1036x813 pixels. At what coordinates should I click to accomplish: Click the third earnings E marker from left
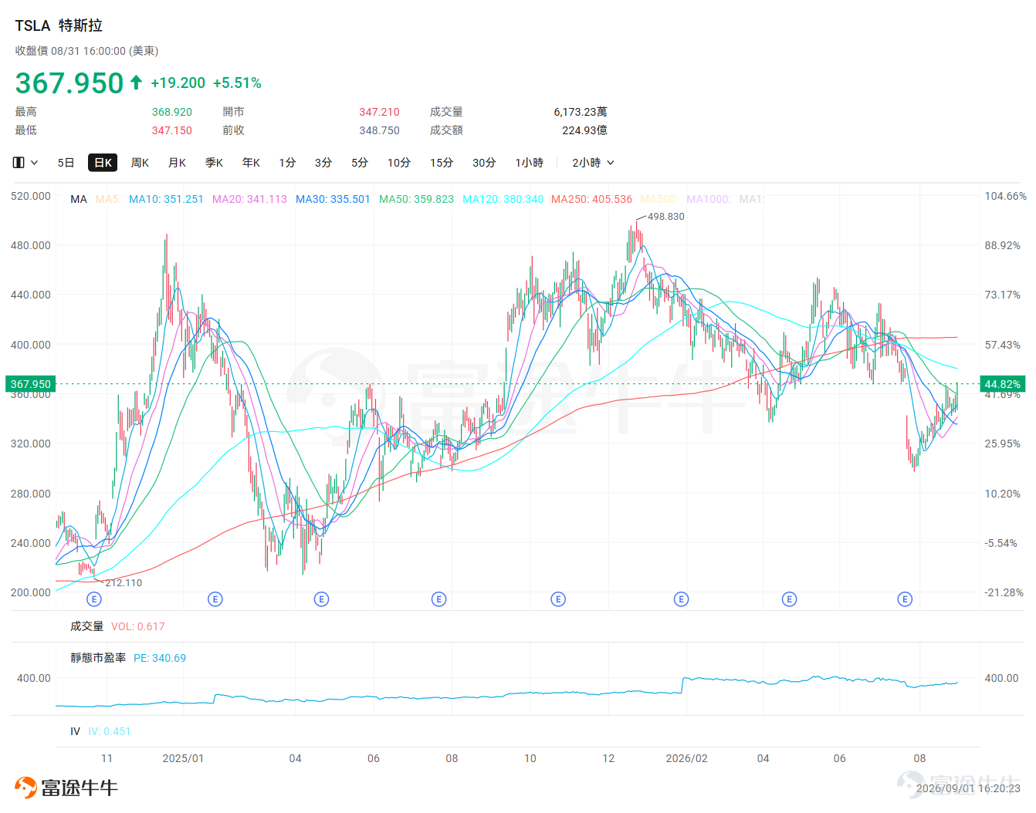322,599
